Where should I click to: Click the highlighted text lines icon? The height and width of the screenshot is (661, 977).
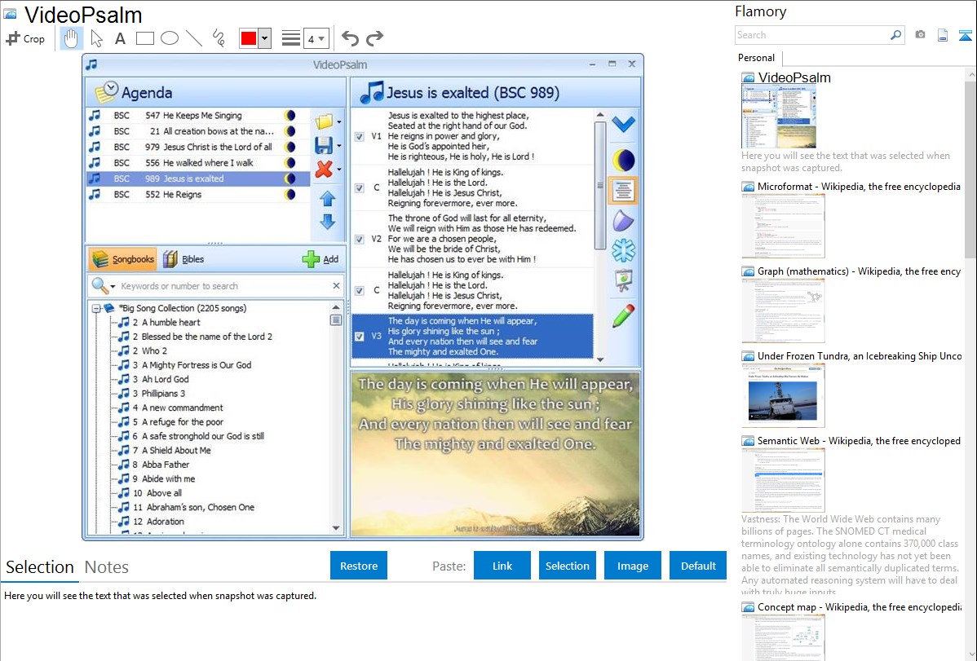tap(623, 191)
